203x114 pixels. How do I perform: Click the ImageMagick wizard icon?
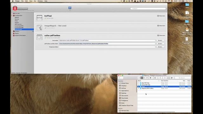pos(39,28)
